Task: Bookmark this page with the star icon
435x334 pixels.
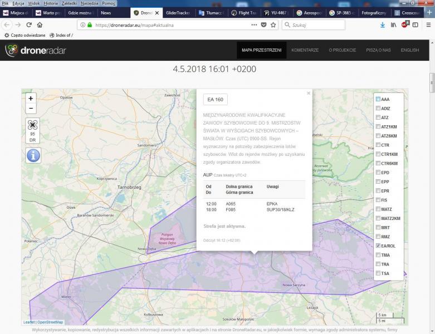Action: click(273, 25)
